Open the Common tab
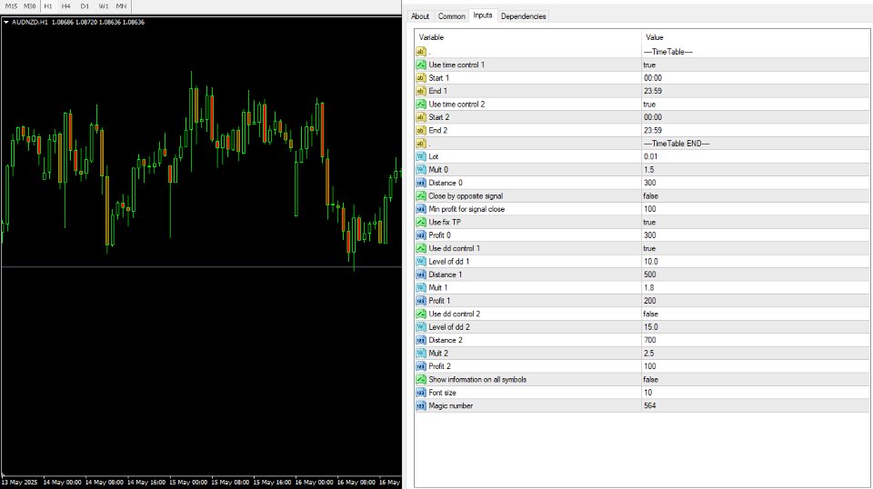 coord(452,16)
